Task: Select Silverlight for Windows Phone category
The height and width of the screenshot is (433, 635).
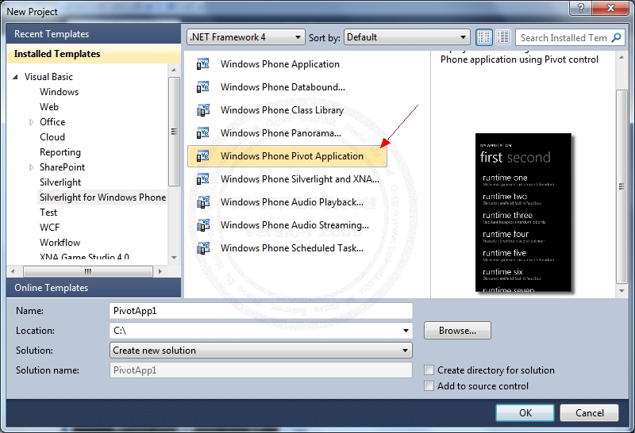Action: pyautogui.click(x=103, y=197)
